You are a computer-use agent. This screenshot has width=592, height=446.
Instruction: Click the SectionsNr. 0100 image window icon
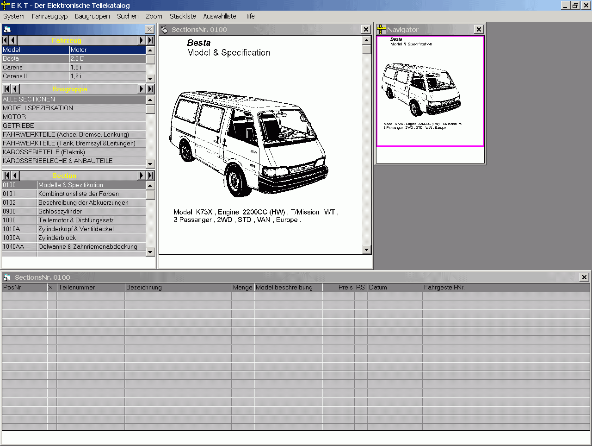pos(164,30)
